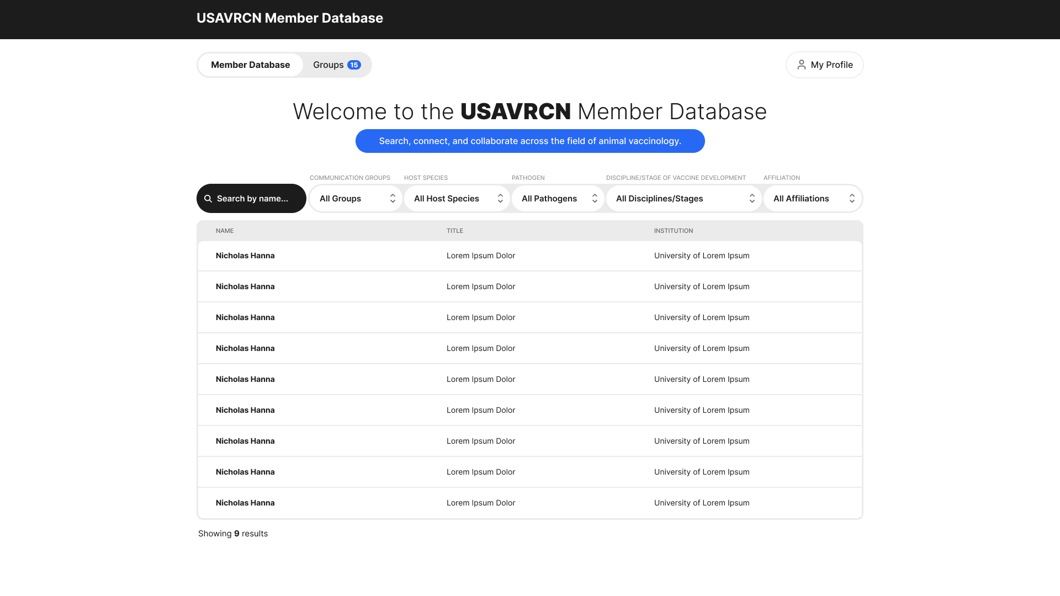Click the USAVRCN Member Database header title
This screenshot has width=1060, height=596.
click(289, 18)
